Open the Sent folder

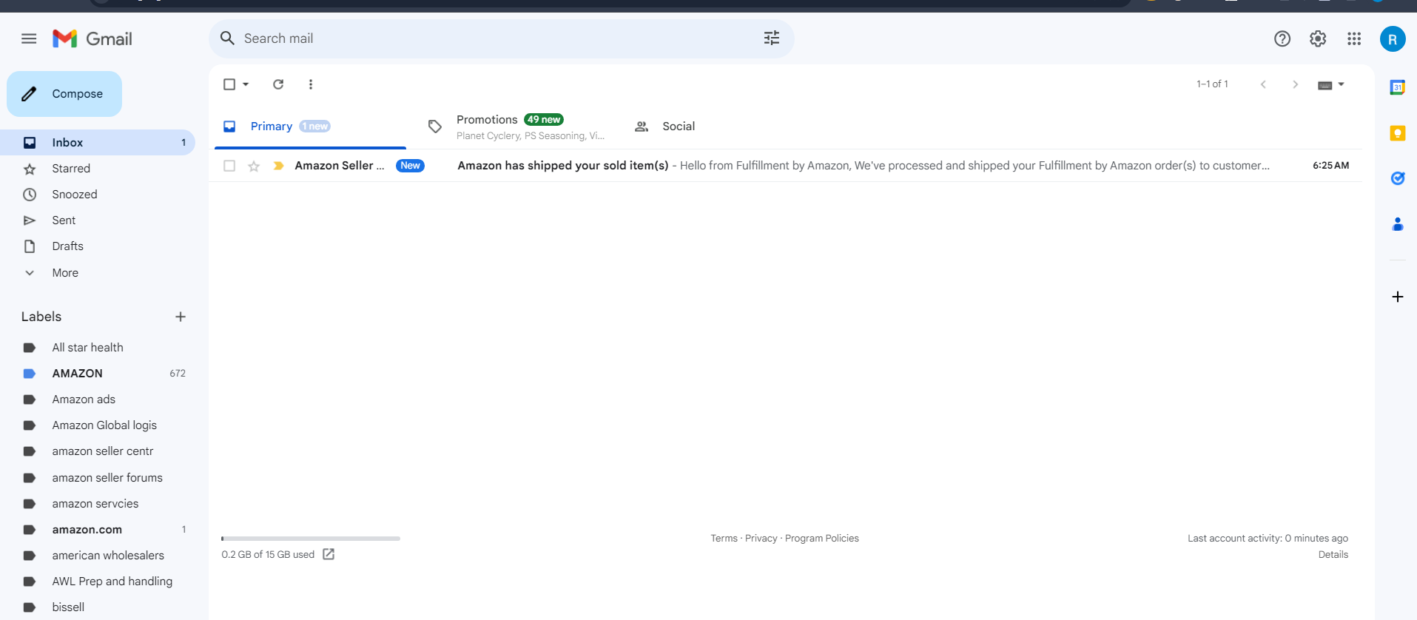98,220
